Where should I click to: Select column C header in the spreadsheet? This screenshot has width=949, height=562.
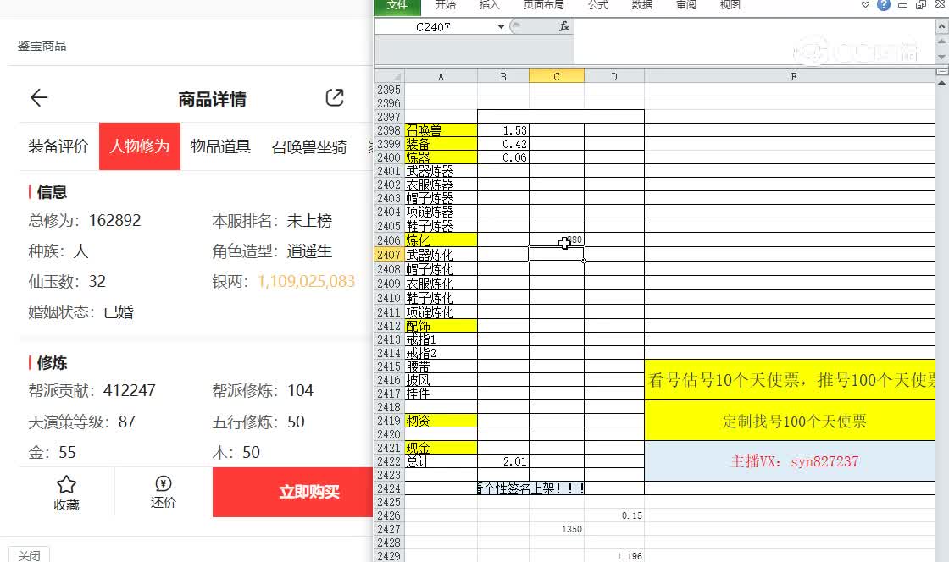(557, 75)
